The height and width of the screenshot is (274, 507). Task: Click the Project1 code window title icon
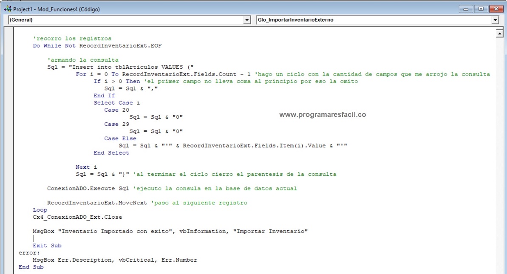click(x=7, y=9)
